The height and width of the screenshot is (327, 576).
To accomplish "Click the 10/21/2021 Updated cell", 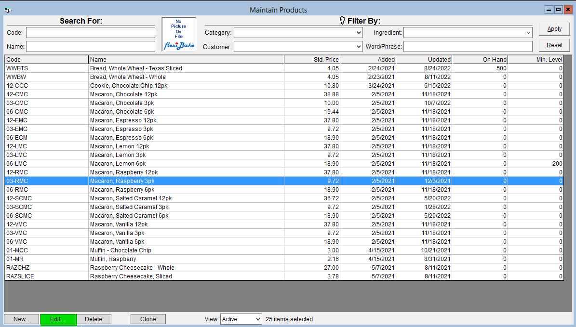I will pyautogui.click(x=424, y=250).
